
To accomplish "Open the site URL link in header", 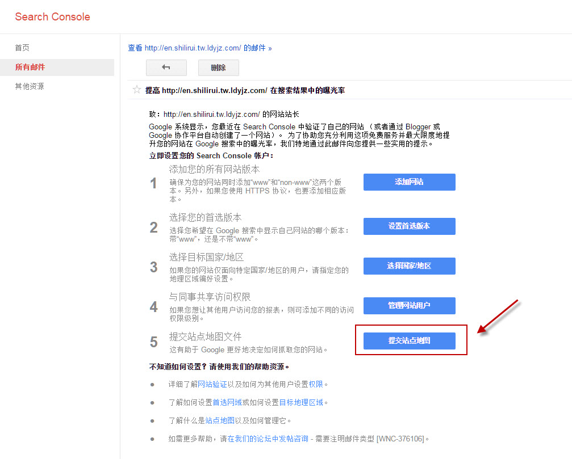I will click(x=193, y=48).
